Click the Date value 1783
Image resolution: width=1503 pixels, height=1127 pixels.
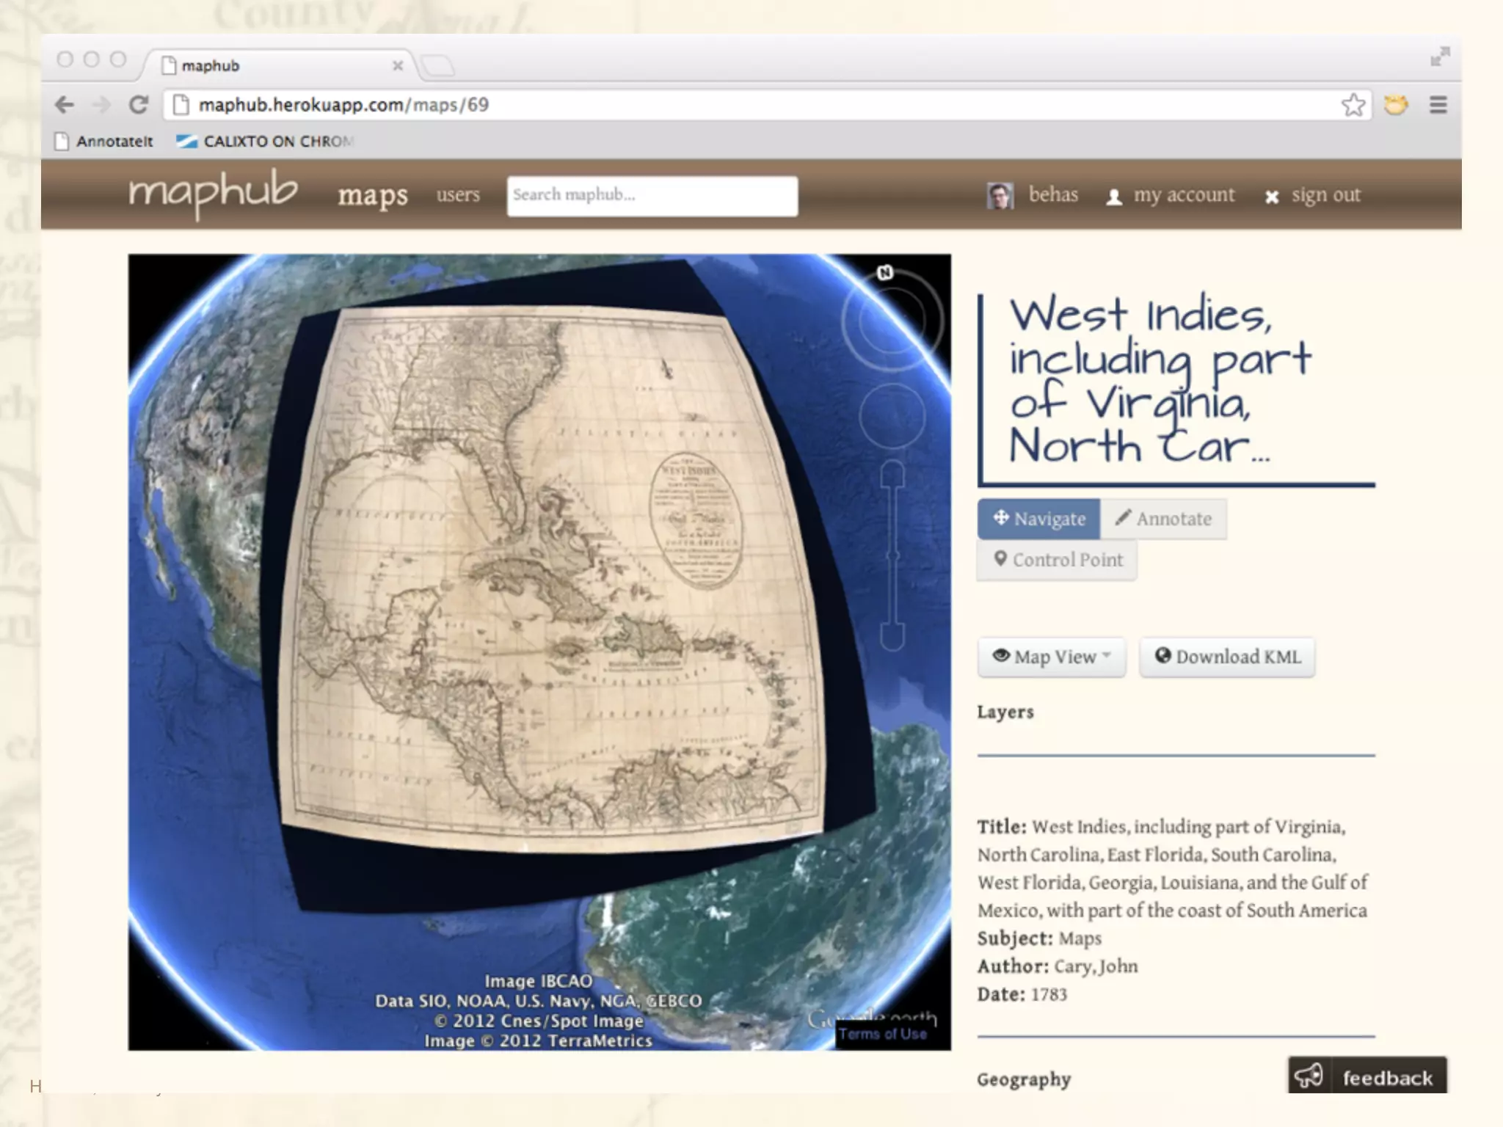point(1049,994)
